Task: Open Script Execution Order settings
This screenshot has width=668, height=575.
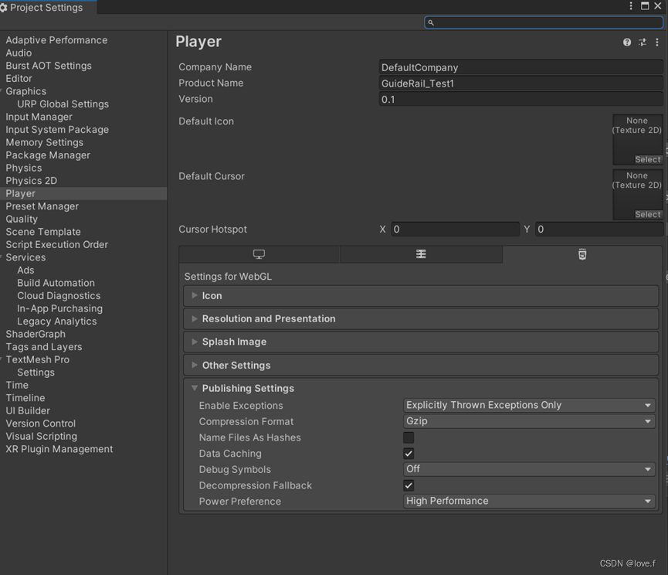Action: [x=56, y=245]
